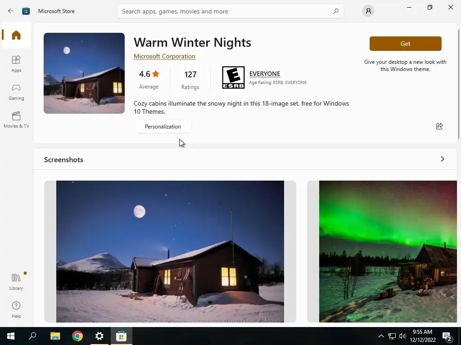Open the Windows Start menu

tap(11, 336)
